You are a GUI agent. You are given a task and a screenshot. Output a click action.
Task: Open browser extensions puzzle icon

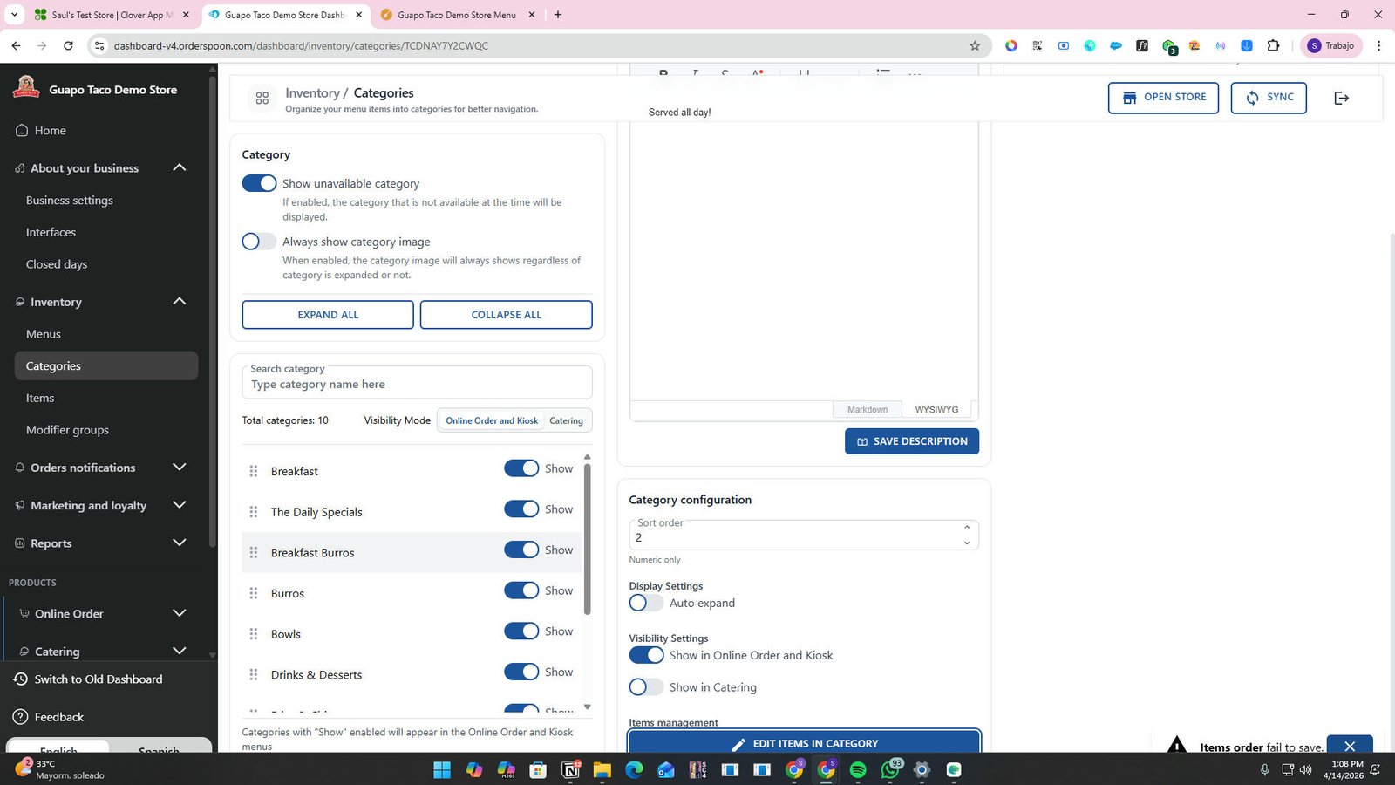1273,45
